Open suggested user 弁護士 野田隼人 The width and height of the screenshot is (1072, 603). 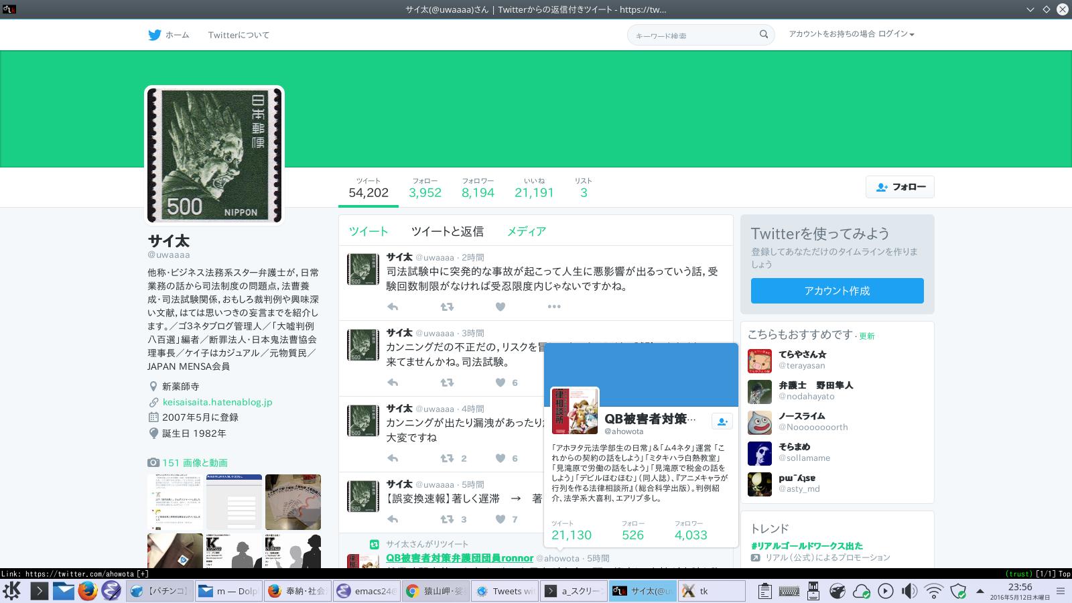click(x=815, y=385)
